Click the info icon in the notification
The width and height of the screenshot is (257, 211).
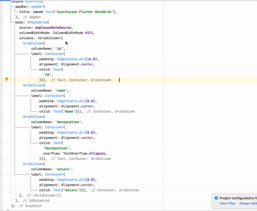point(216,198)
